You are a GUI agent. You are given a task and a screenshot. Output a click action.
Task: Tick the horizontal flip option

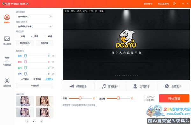click(19, 79)
